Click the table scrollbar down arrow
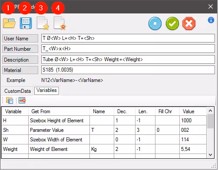Screen dimensions: 218x170 point(210,155)
